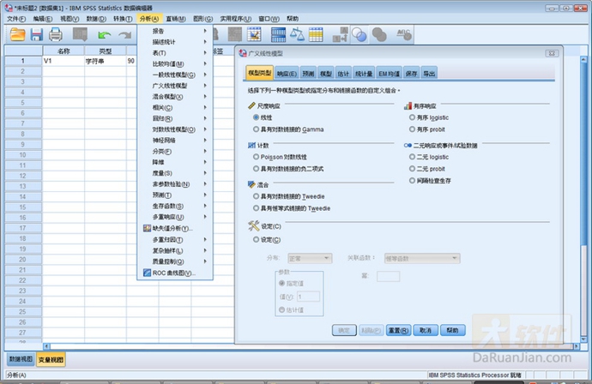The width and height of the screenshot is (592, 384).
Task: Open the 关联函数 link function dropdown
Action: [422, 258]
